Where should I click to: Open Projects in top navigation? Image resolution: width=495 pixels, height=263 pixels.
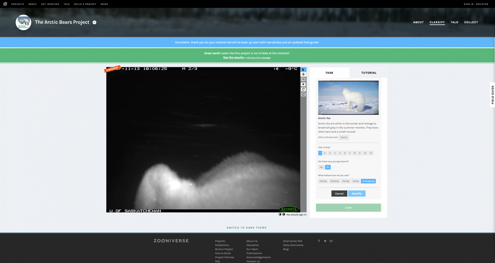tap(18, 4)
